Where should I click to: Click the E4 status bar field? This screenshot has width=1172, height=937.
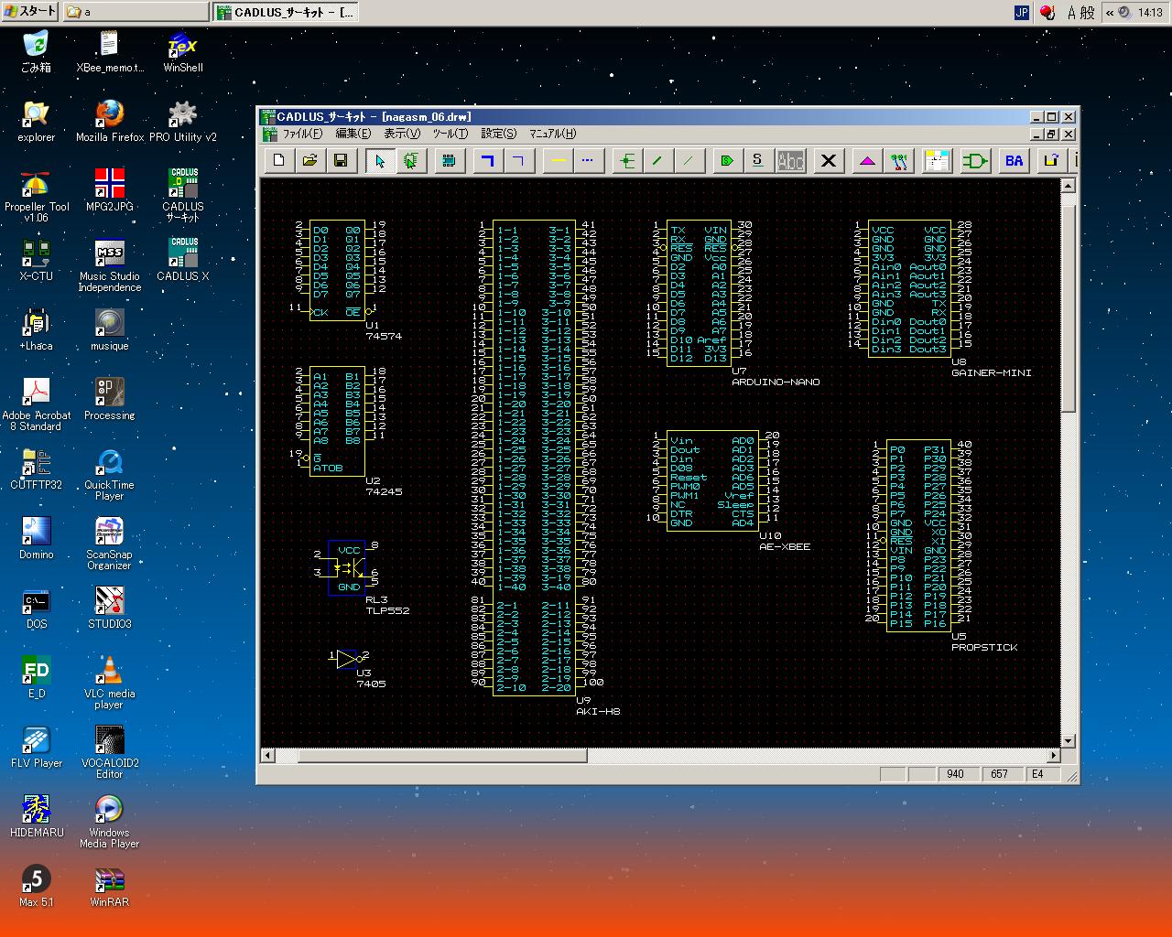(x=1042, y=774)
